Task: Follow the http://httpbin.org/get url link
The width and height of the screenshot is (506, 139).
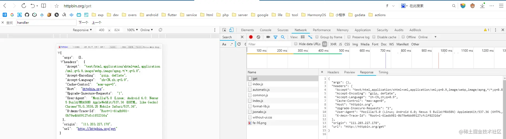Action: click(x=97, y=129)
